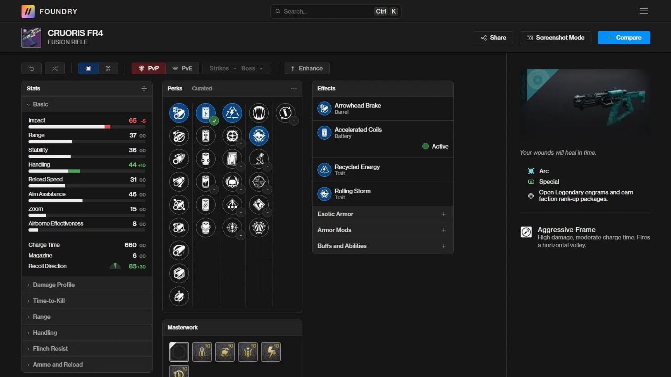Click the Enhance button
The width and height of the screenshot is (671, 377).
coord(307,68)
